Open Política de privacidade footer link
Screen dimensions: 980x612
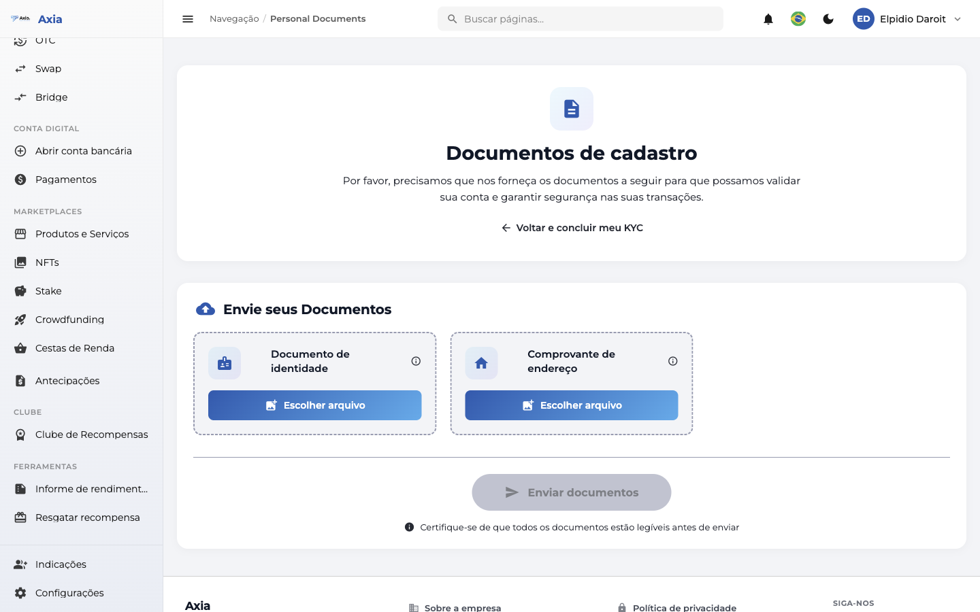684,607
